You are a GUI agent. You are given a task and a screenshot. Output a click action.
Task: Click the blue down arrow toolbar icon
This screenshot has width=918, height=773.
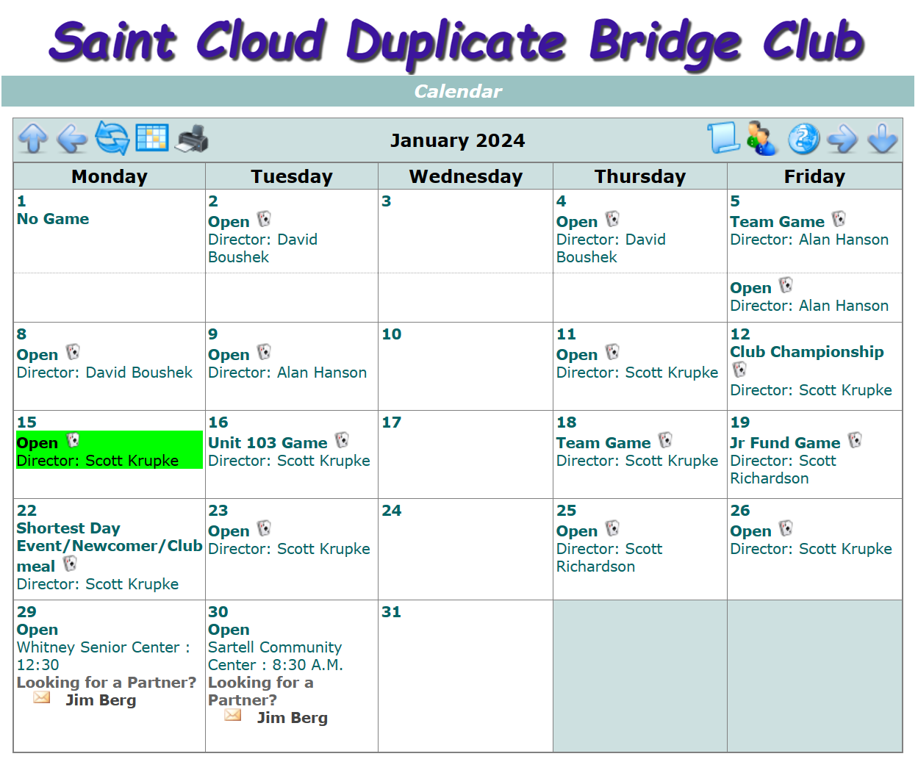[882, 138]
